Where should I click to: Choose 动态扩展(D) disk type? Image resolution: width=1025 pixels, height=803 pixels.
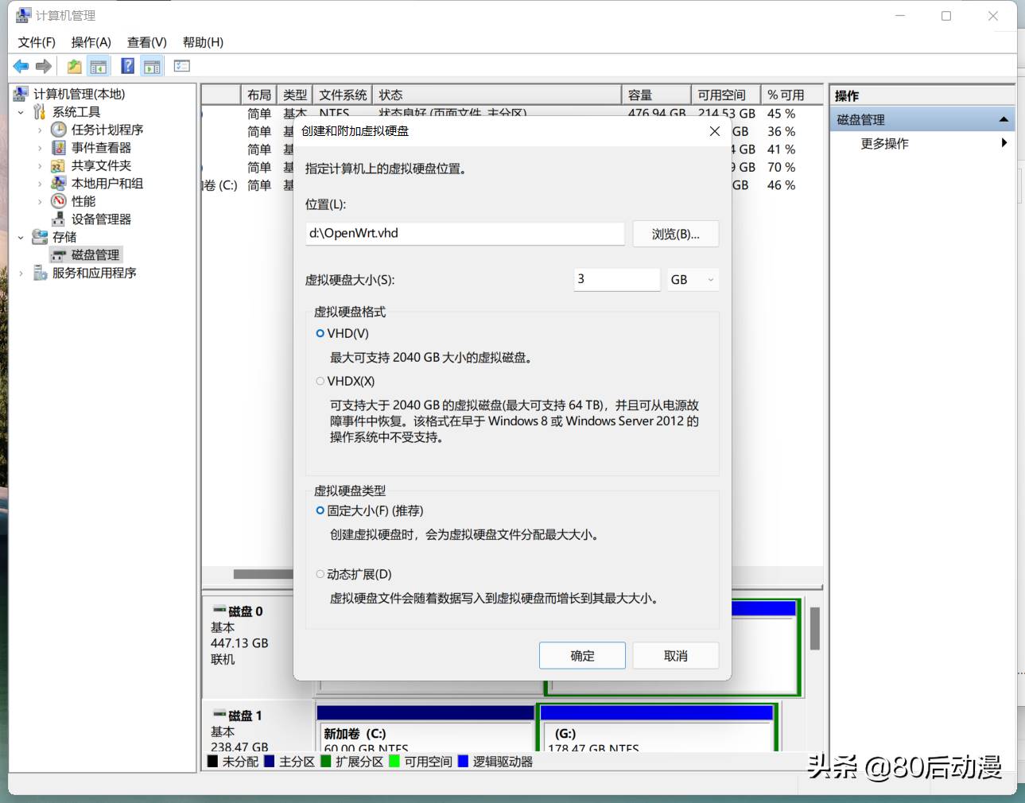coord(320,574)
